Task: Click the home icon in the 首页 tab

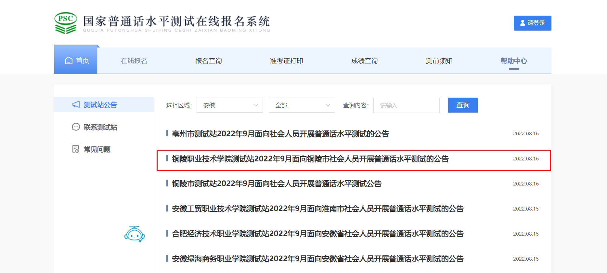Action: (x=69, y=61)
